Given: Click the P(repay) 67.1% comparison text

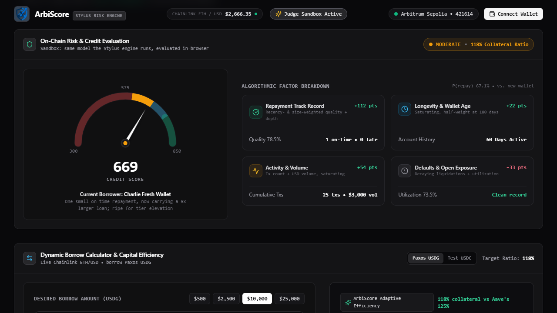Looking at the screenshot, I should coord(493,86).
